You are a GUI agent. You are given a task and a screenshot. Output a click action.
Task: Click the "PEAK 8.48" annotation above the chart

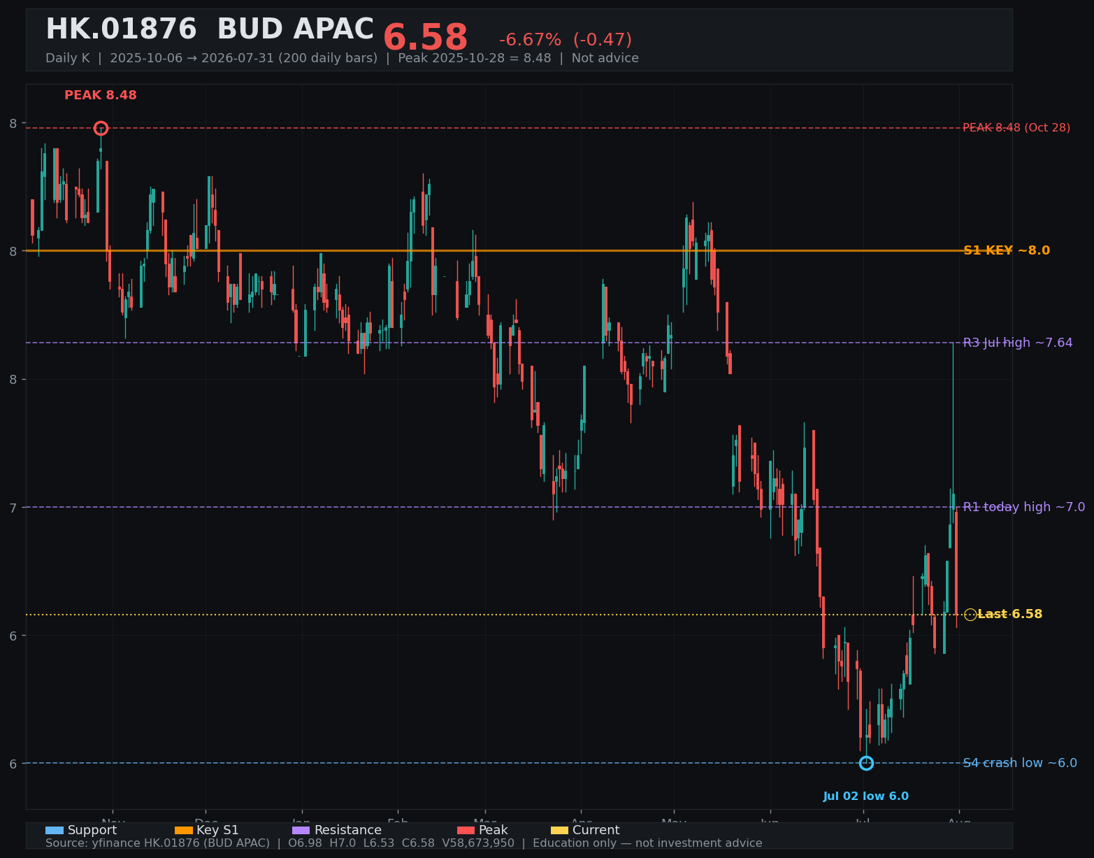click(x=101, y=95)
